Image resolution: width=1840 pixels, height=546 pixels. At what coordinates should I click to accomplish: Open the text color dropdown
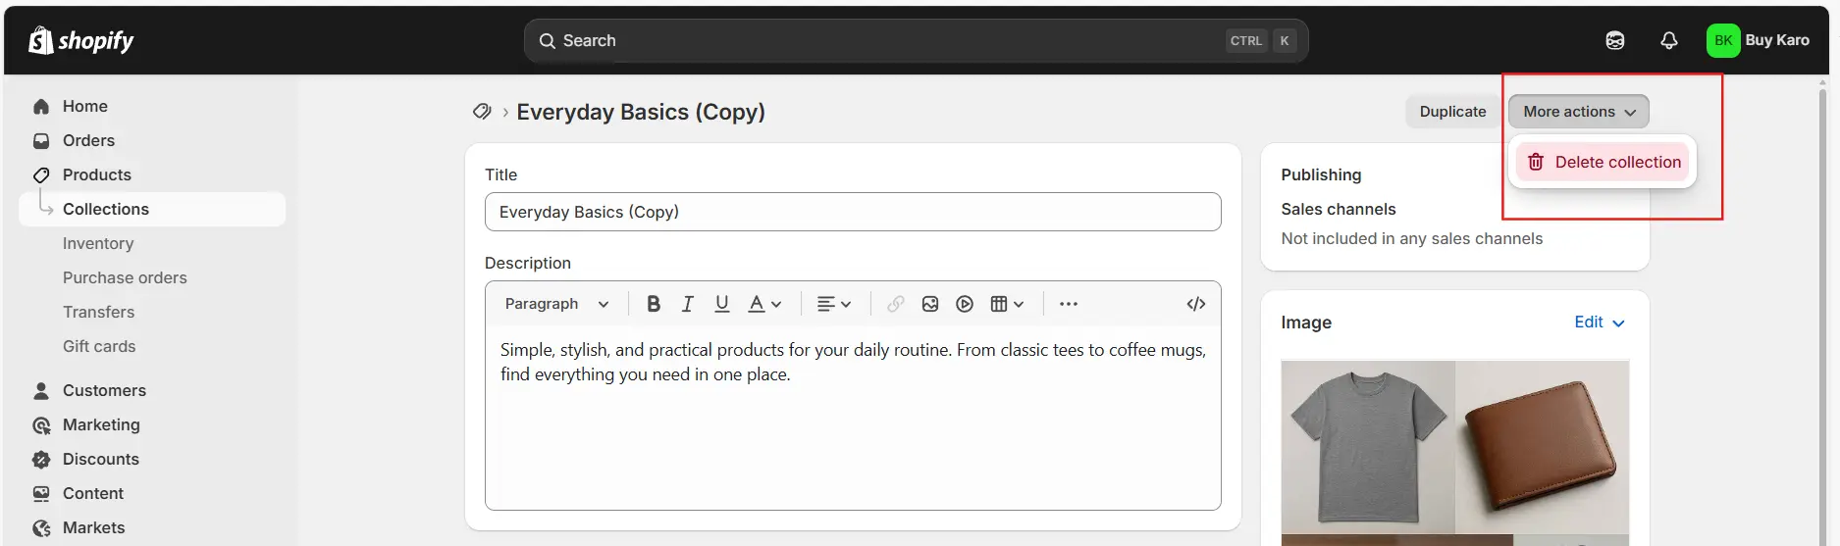coord(764,304)
